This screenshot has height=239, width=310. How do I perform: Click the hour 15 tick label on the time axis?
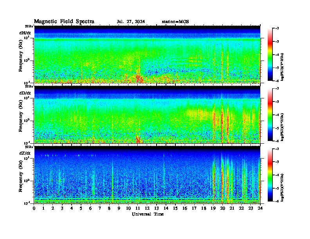click(175, 209)
